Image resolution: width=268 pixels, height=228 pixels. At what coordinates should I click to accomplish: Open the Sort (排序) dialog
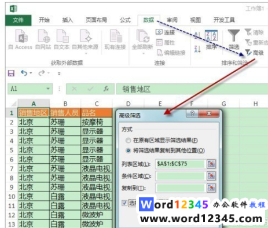(211, 39)
